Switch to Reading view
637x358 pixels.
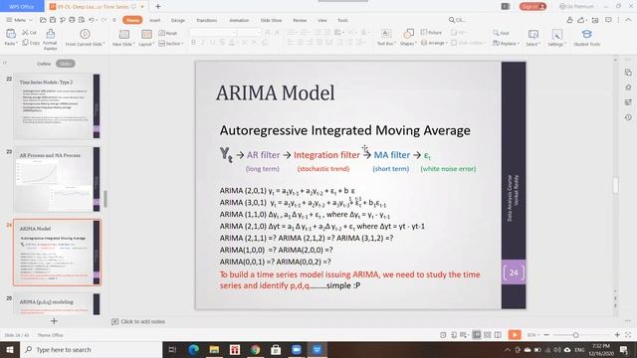click(498, 335)
